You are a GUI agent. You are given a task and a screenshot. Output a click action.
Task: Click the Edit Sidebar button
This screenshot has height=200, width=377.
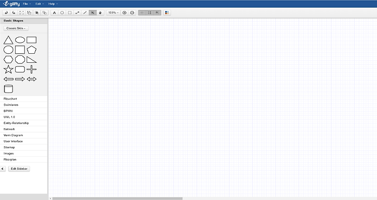(19, 169)
